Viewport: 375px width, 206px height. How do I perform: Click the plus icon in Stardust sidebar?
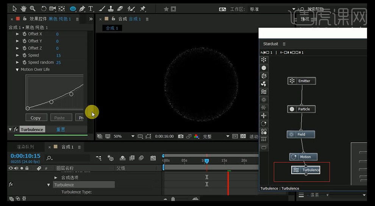[x=264, y=116]
